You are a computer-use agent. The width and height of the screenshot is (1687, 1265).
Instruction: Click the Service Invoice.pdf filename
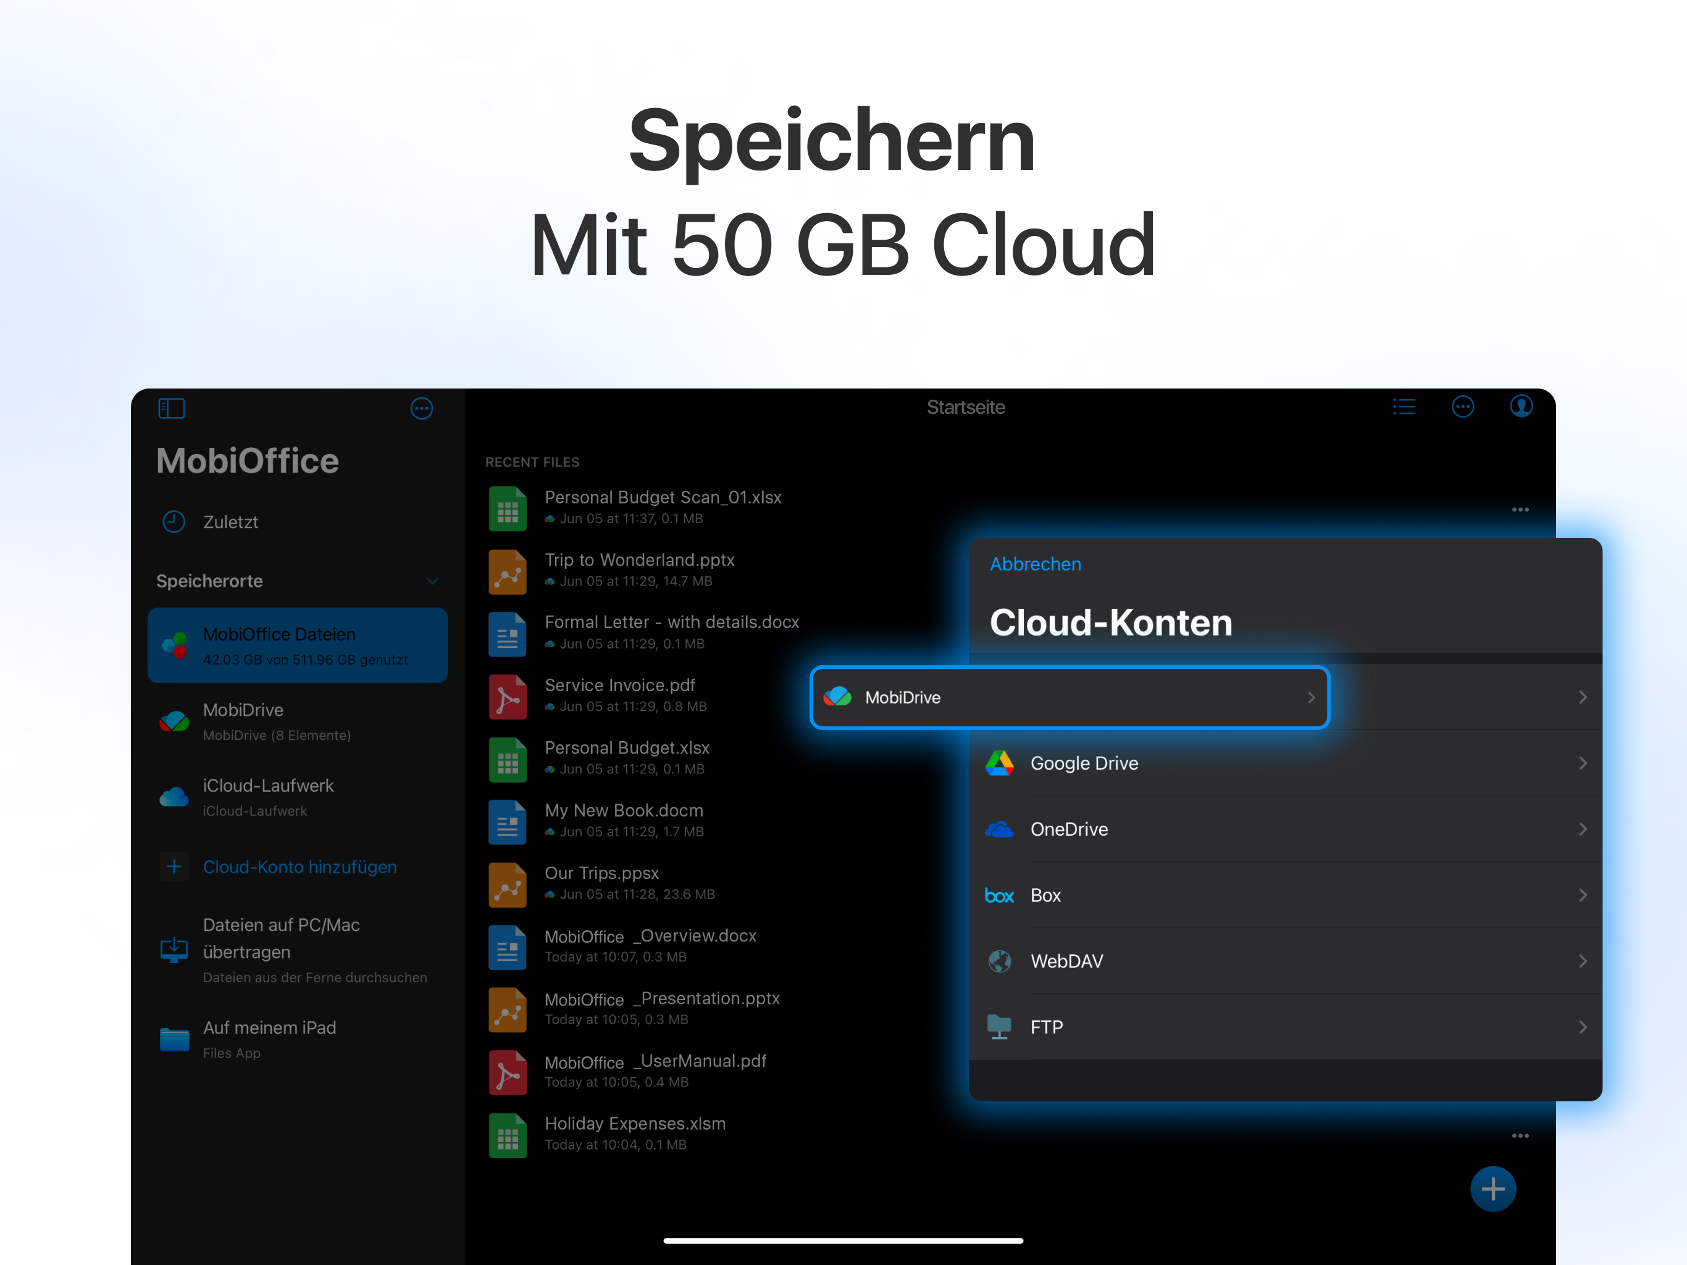619,685
